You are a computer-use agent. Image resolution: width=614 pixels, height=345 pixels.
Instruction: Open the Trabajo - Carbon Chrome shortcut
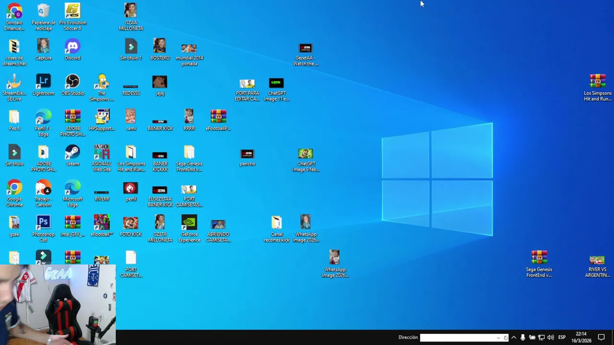[43, 194]
